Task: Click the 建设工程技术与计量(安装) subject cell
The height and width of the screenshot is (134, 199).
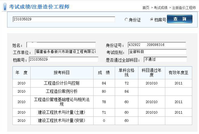Action: [x=62, y=121]
